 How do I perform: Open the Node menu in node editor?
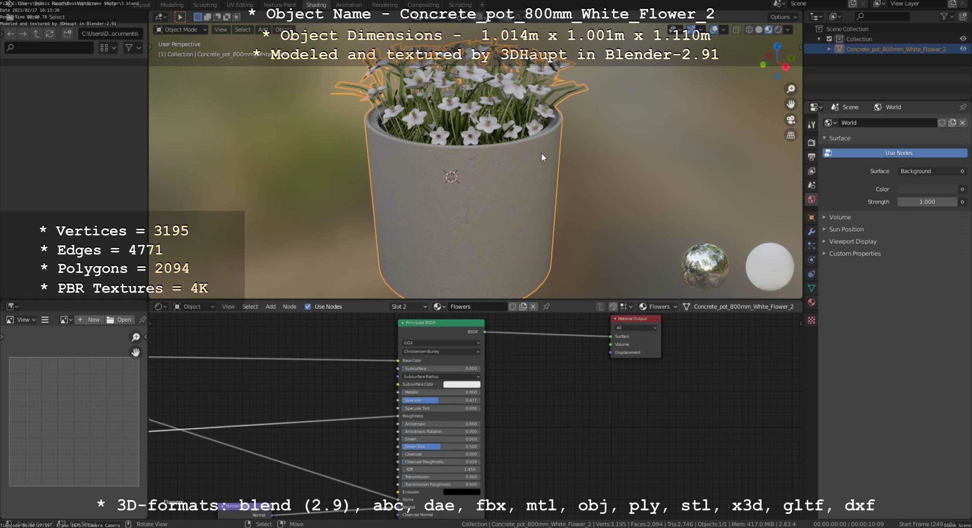point(289,306)
